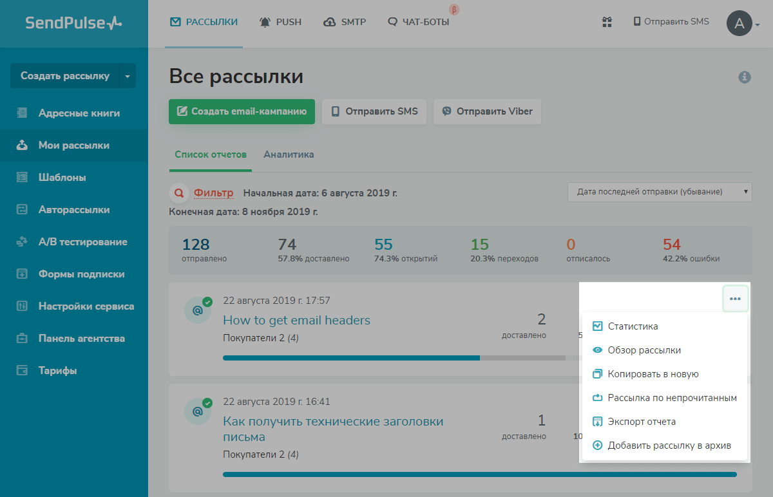Click progress bar of How to get email headers
This screenshot has height=497, width=773.
(x=394, y=358)
